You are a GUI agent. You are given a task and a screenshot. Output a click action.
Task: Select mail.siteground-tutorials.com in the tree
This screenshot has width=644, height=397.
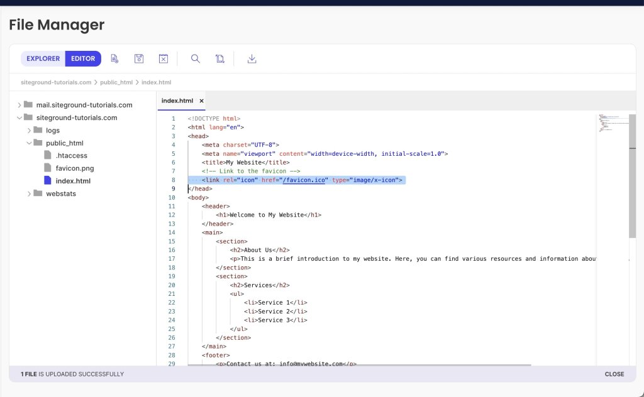pos(84,105)
